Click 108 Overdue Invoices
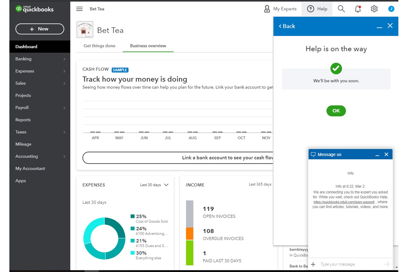This screenshot has height=272, width=408. pos(223,235)
